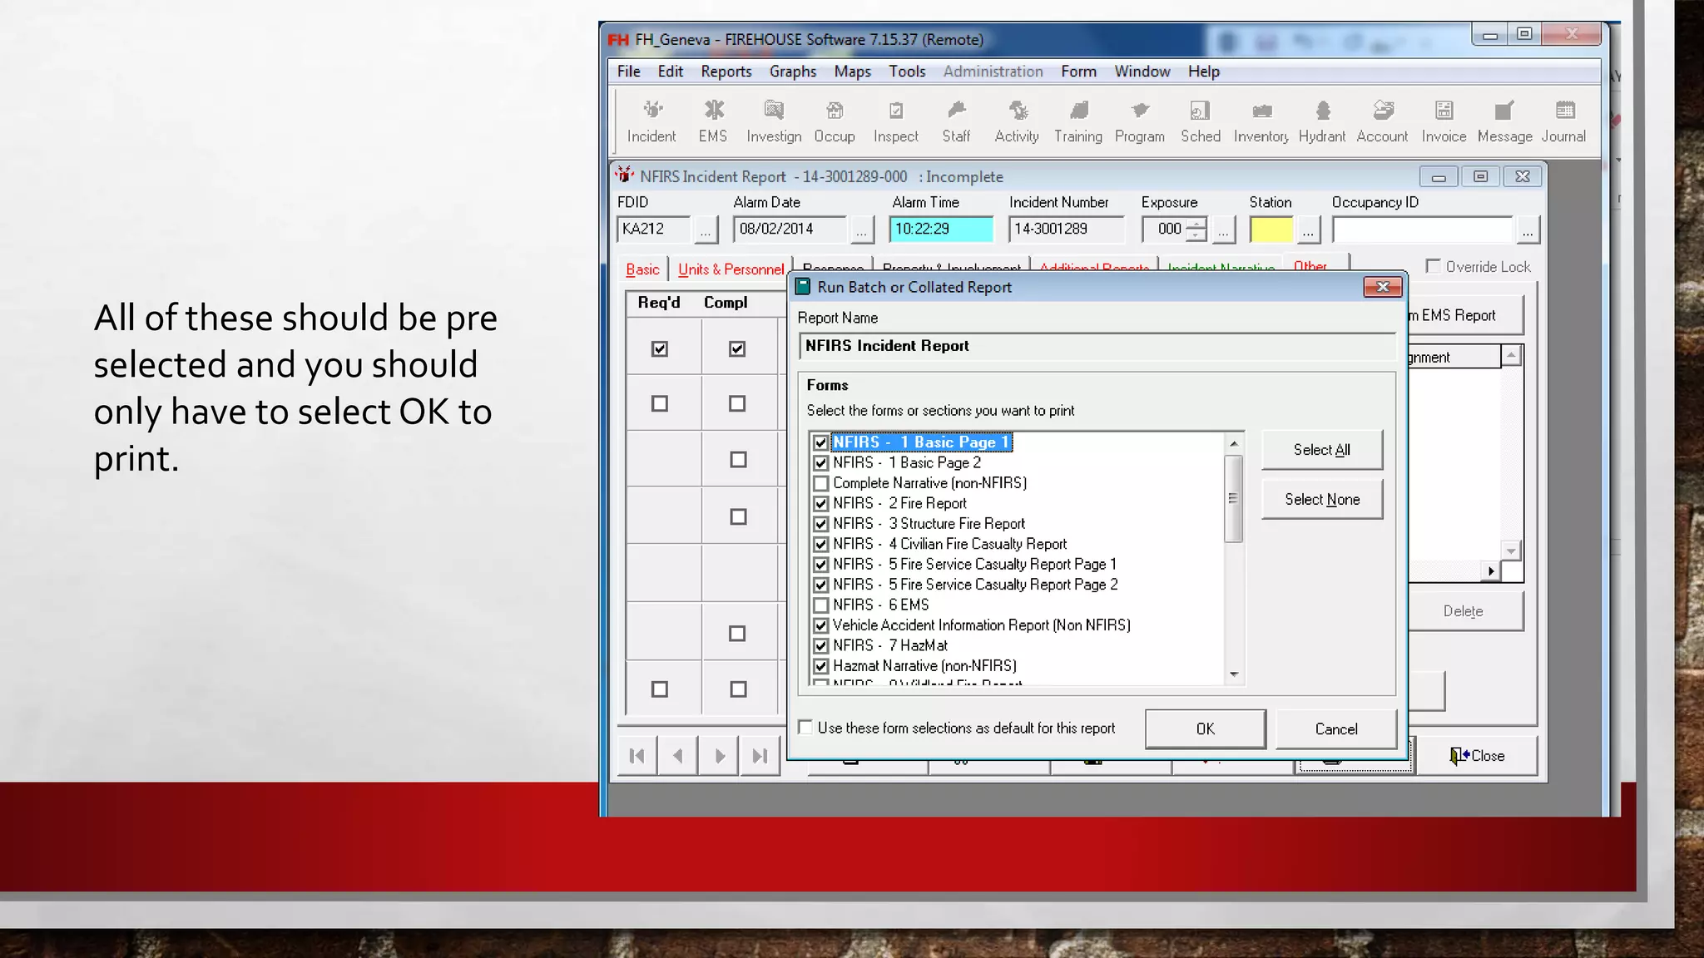Go to the next record arrow
Screen dimensions: 1704x958
coord(720,756)
